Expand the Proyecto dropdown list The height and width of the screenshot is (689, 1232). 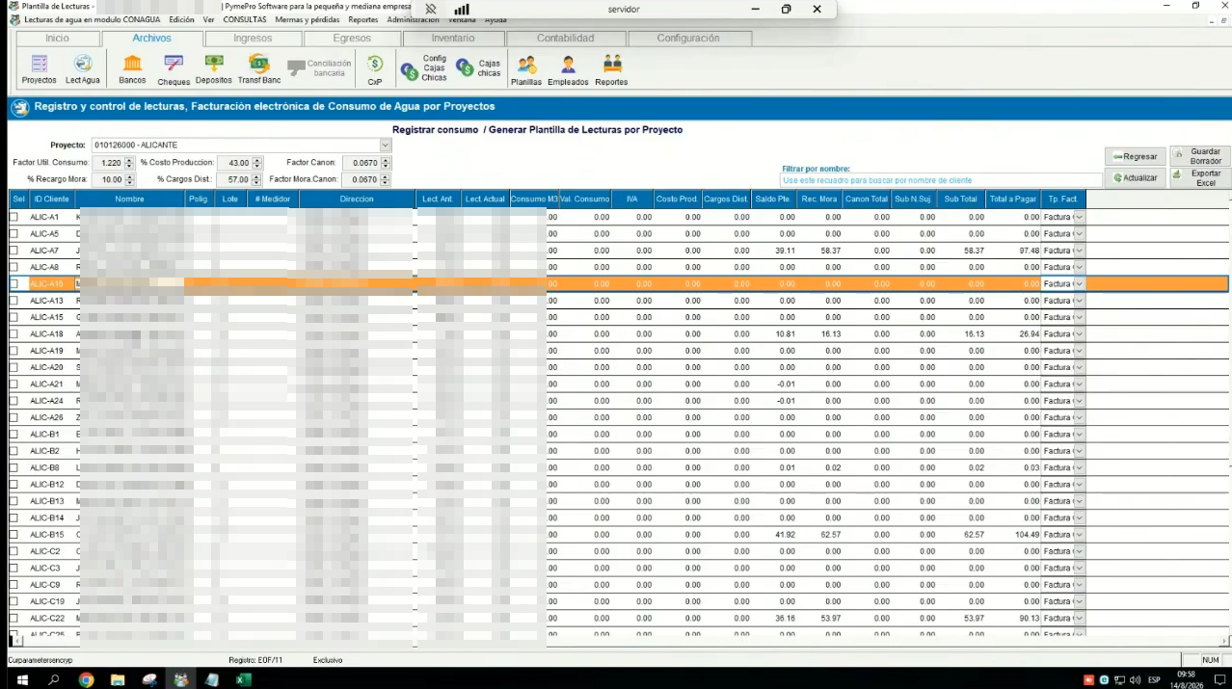[x=385, y=145]
